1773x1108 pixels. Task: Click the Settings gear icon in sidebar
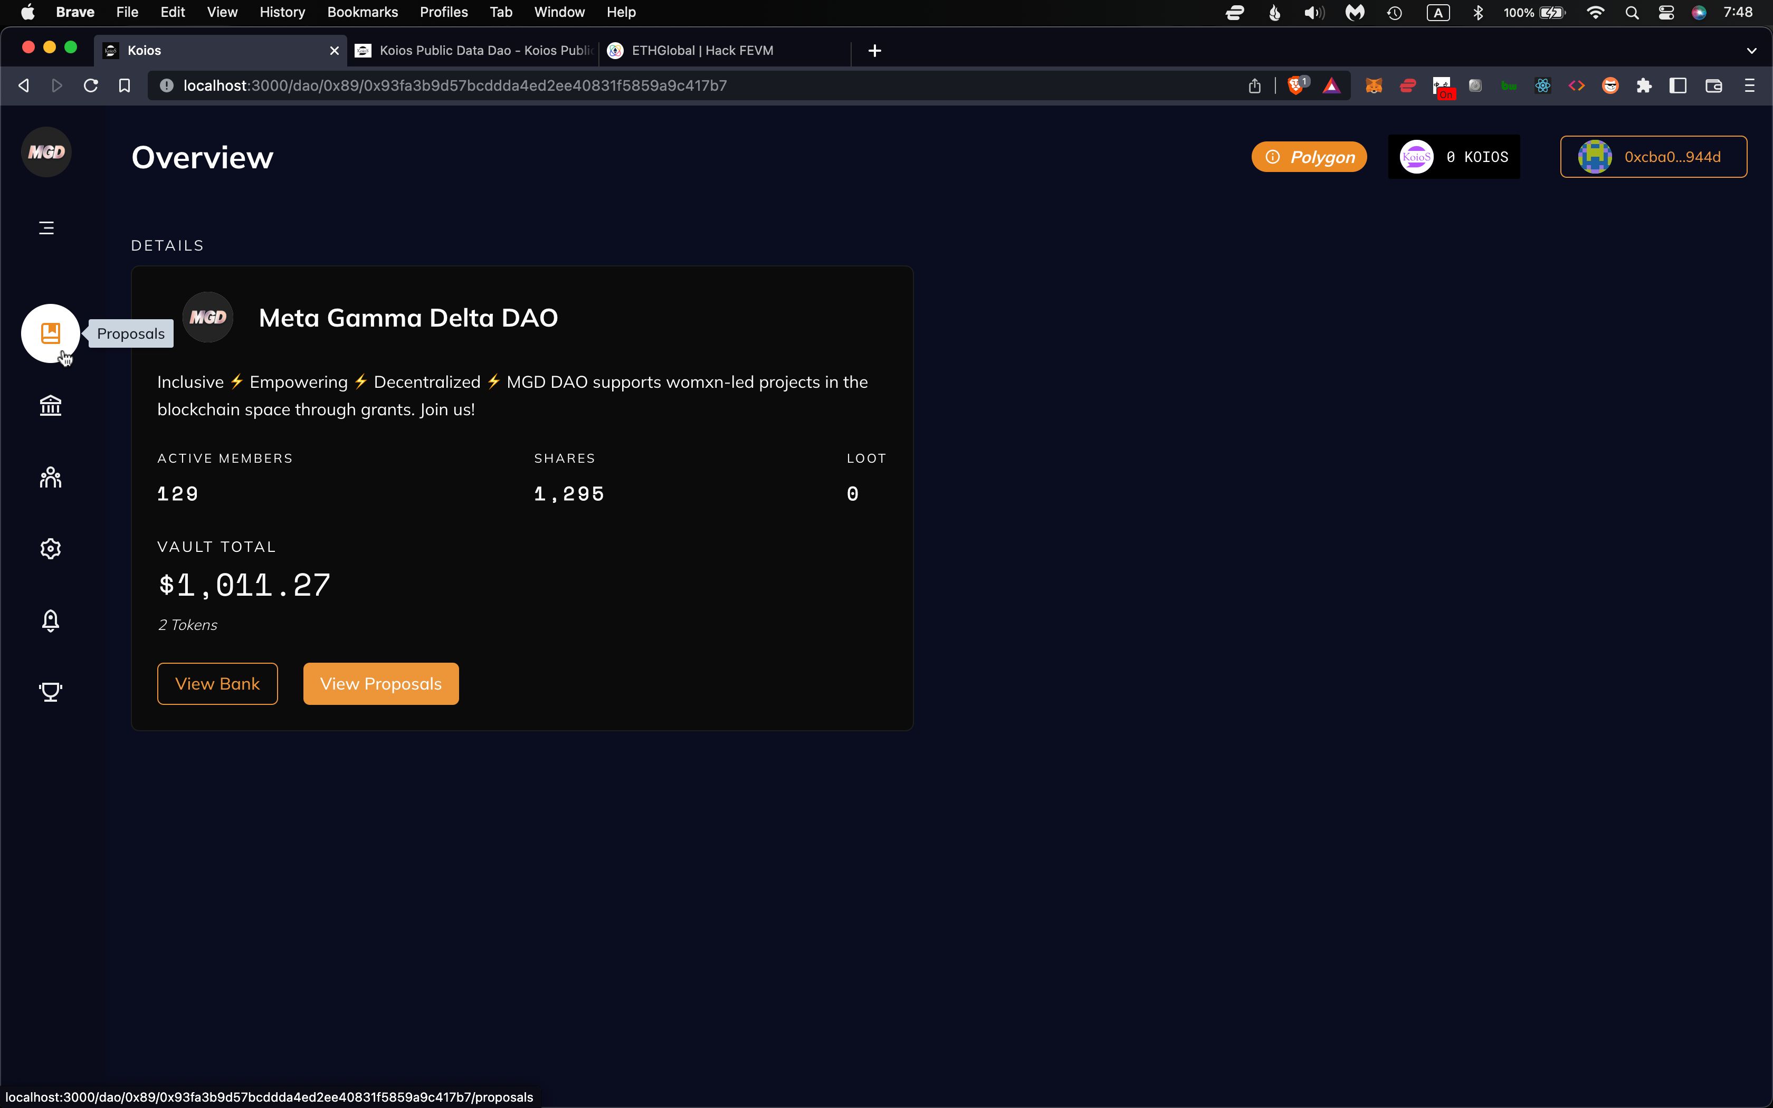(50, 548)
